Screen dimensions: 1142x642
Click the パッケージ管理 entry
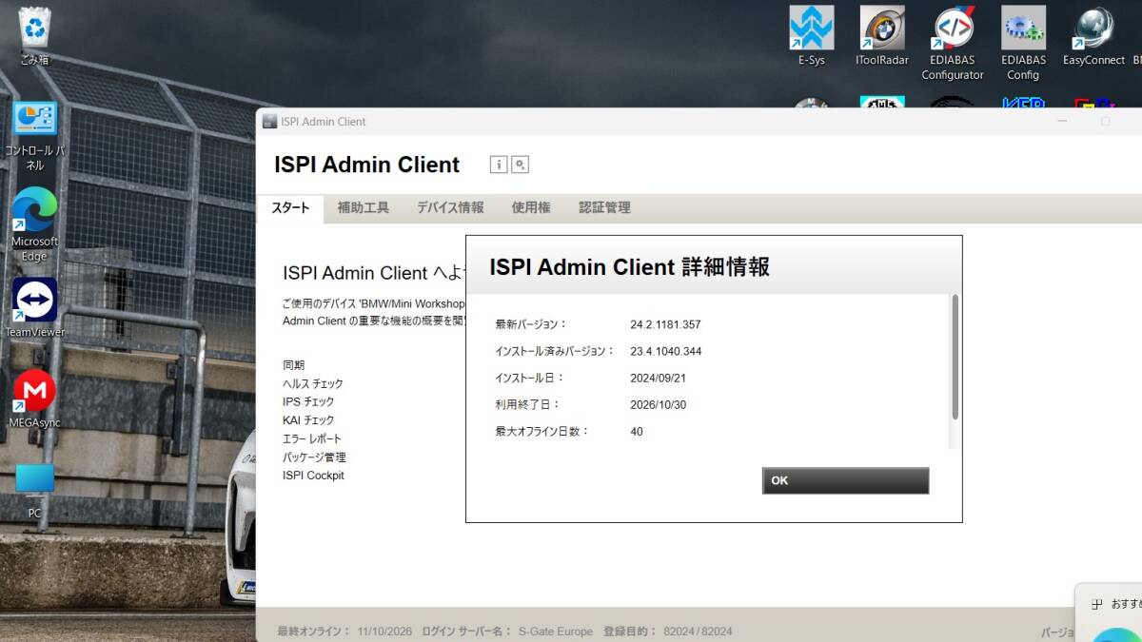pyautogui.click(x=314, y=457)
